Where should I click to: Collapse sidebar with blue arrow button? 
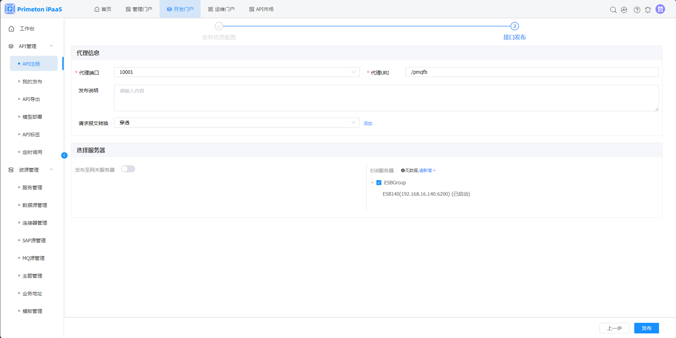point(64,155)
